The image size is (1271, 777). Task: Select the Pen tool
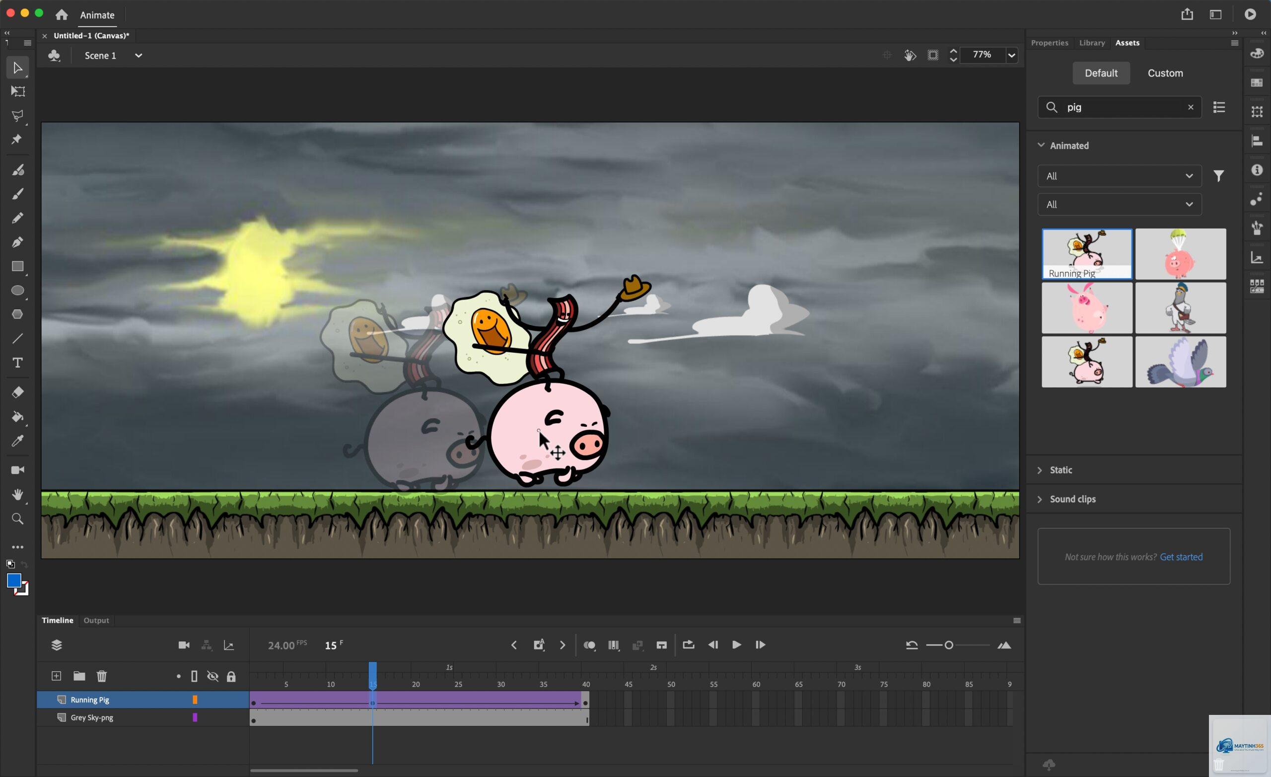pos(17,241)
